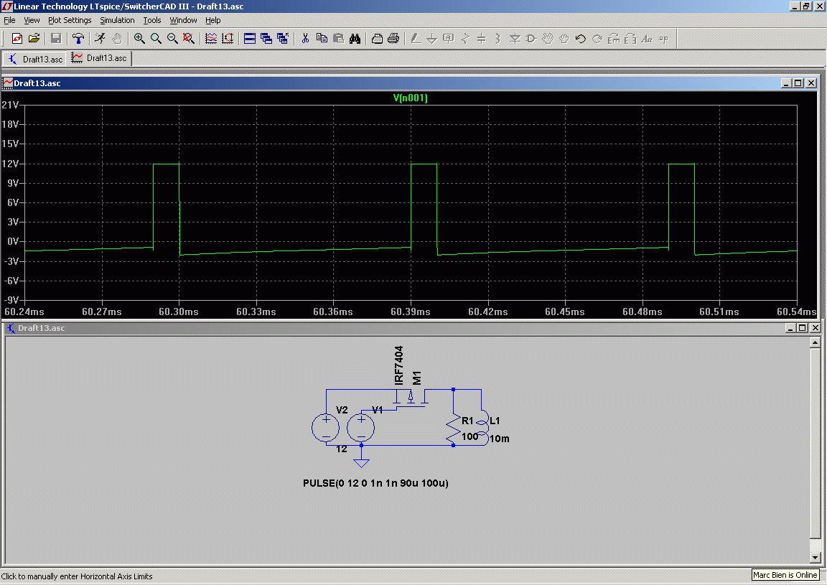
Task: Click the Cut scissors icon
Action: click(304, 39)
